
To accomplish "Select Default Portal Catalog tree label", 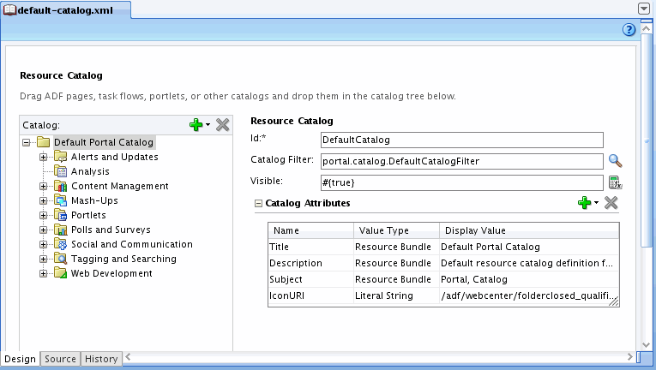I will 104,142.
